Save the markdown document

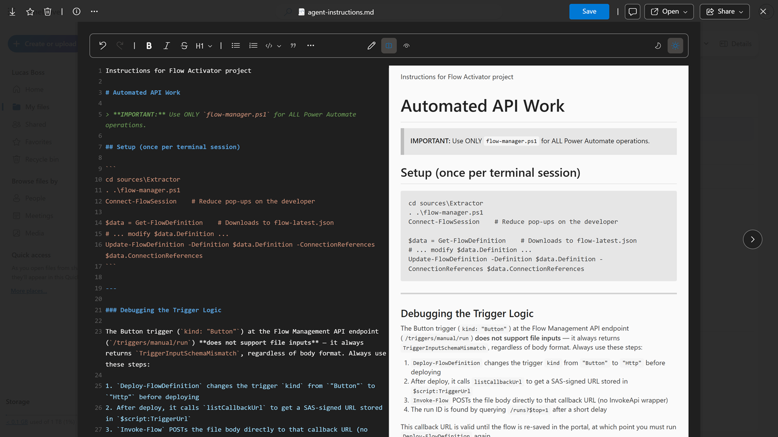click(589, 11)
